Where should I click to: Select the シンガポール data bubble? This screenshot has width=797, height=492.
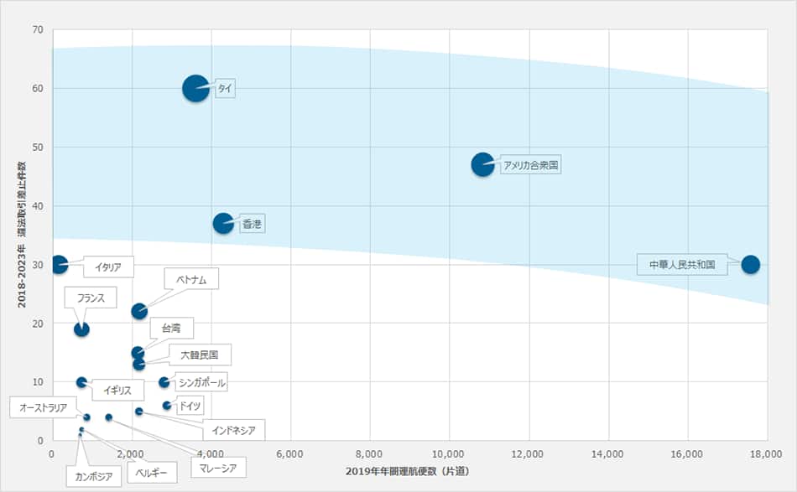164,382
